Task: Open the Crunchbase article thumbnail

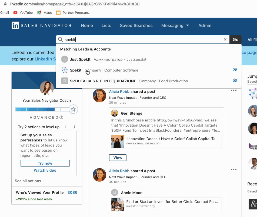Action: click(118, 141)
